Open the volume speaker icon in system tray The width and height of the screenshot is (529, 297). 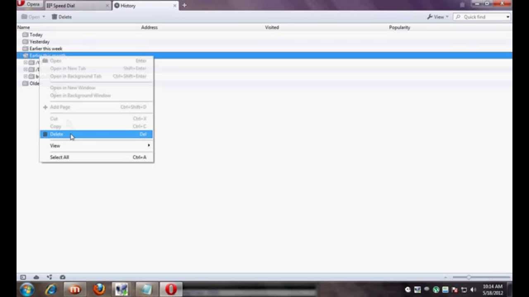[x=473, y=290]
